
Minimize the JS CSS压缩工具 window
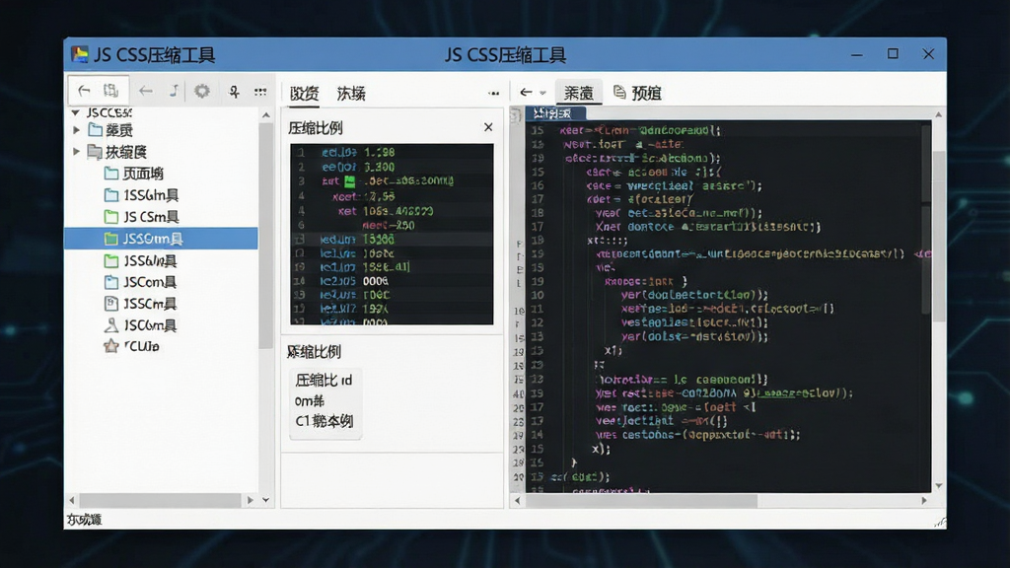point(857,55)
